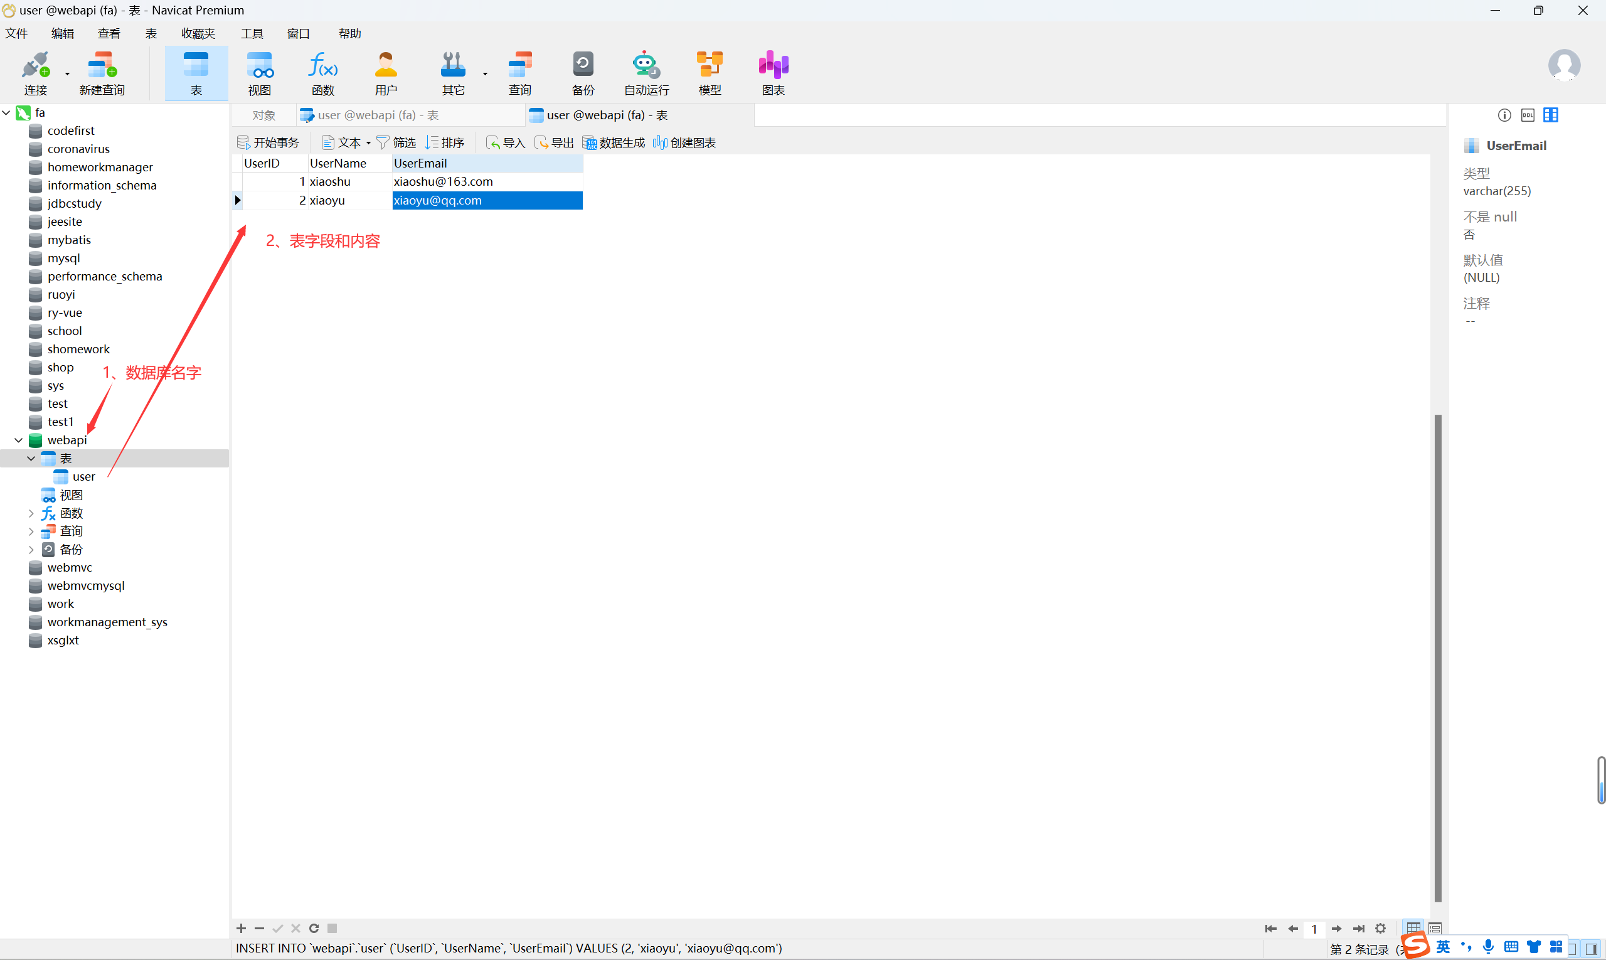
Task: Click the 导出 (Export) button
Action: click(x=555, y=142)
